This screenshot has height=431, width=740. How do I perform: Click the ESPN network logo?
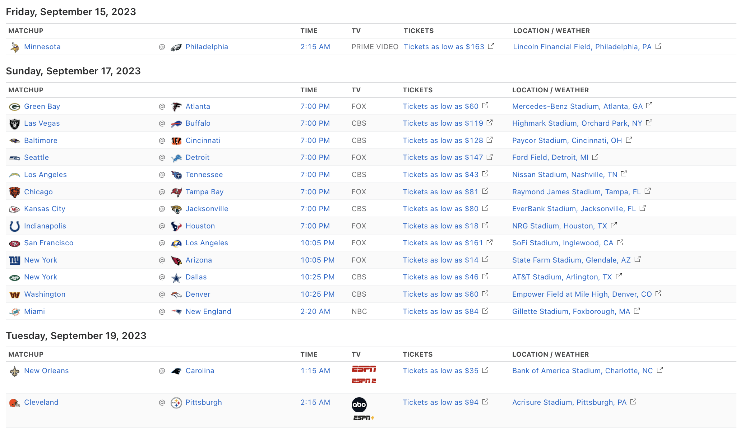click(x=364, y=369)
